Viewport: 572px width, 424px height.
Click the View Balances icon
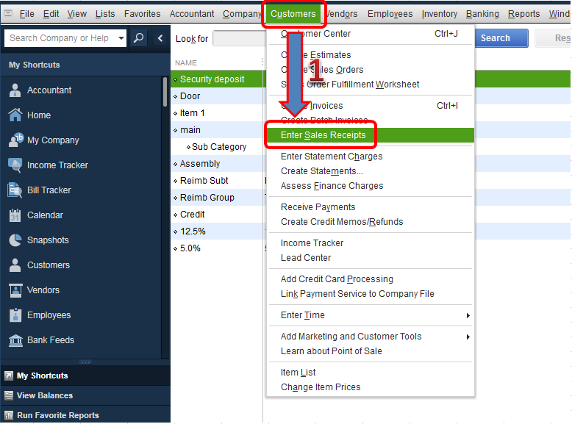click(x=9, y=395)
